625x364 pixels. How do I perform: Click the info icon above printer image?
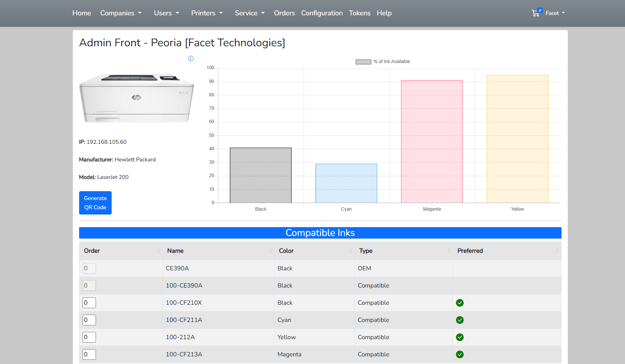click(x=191, y=58)
